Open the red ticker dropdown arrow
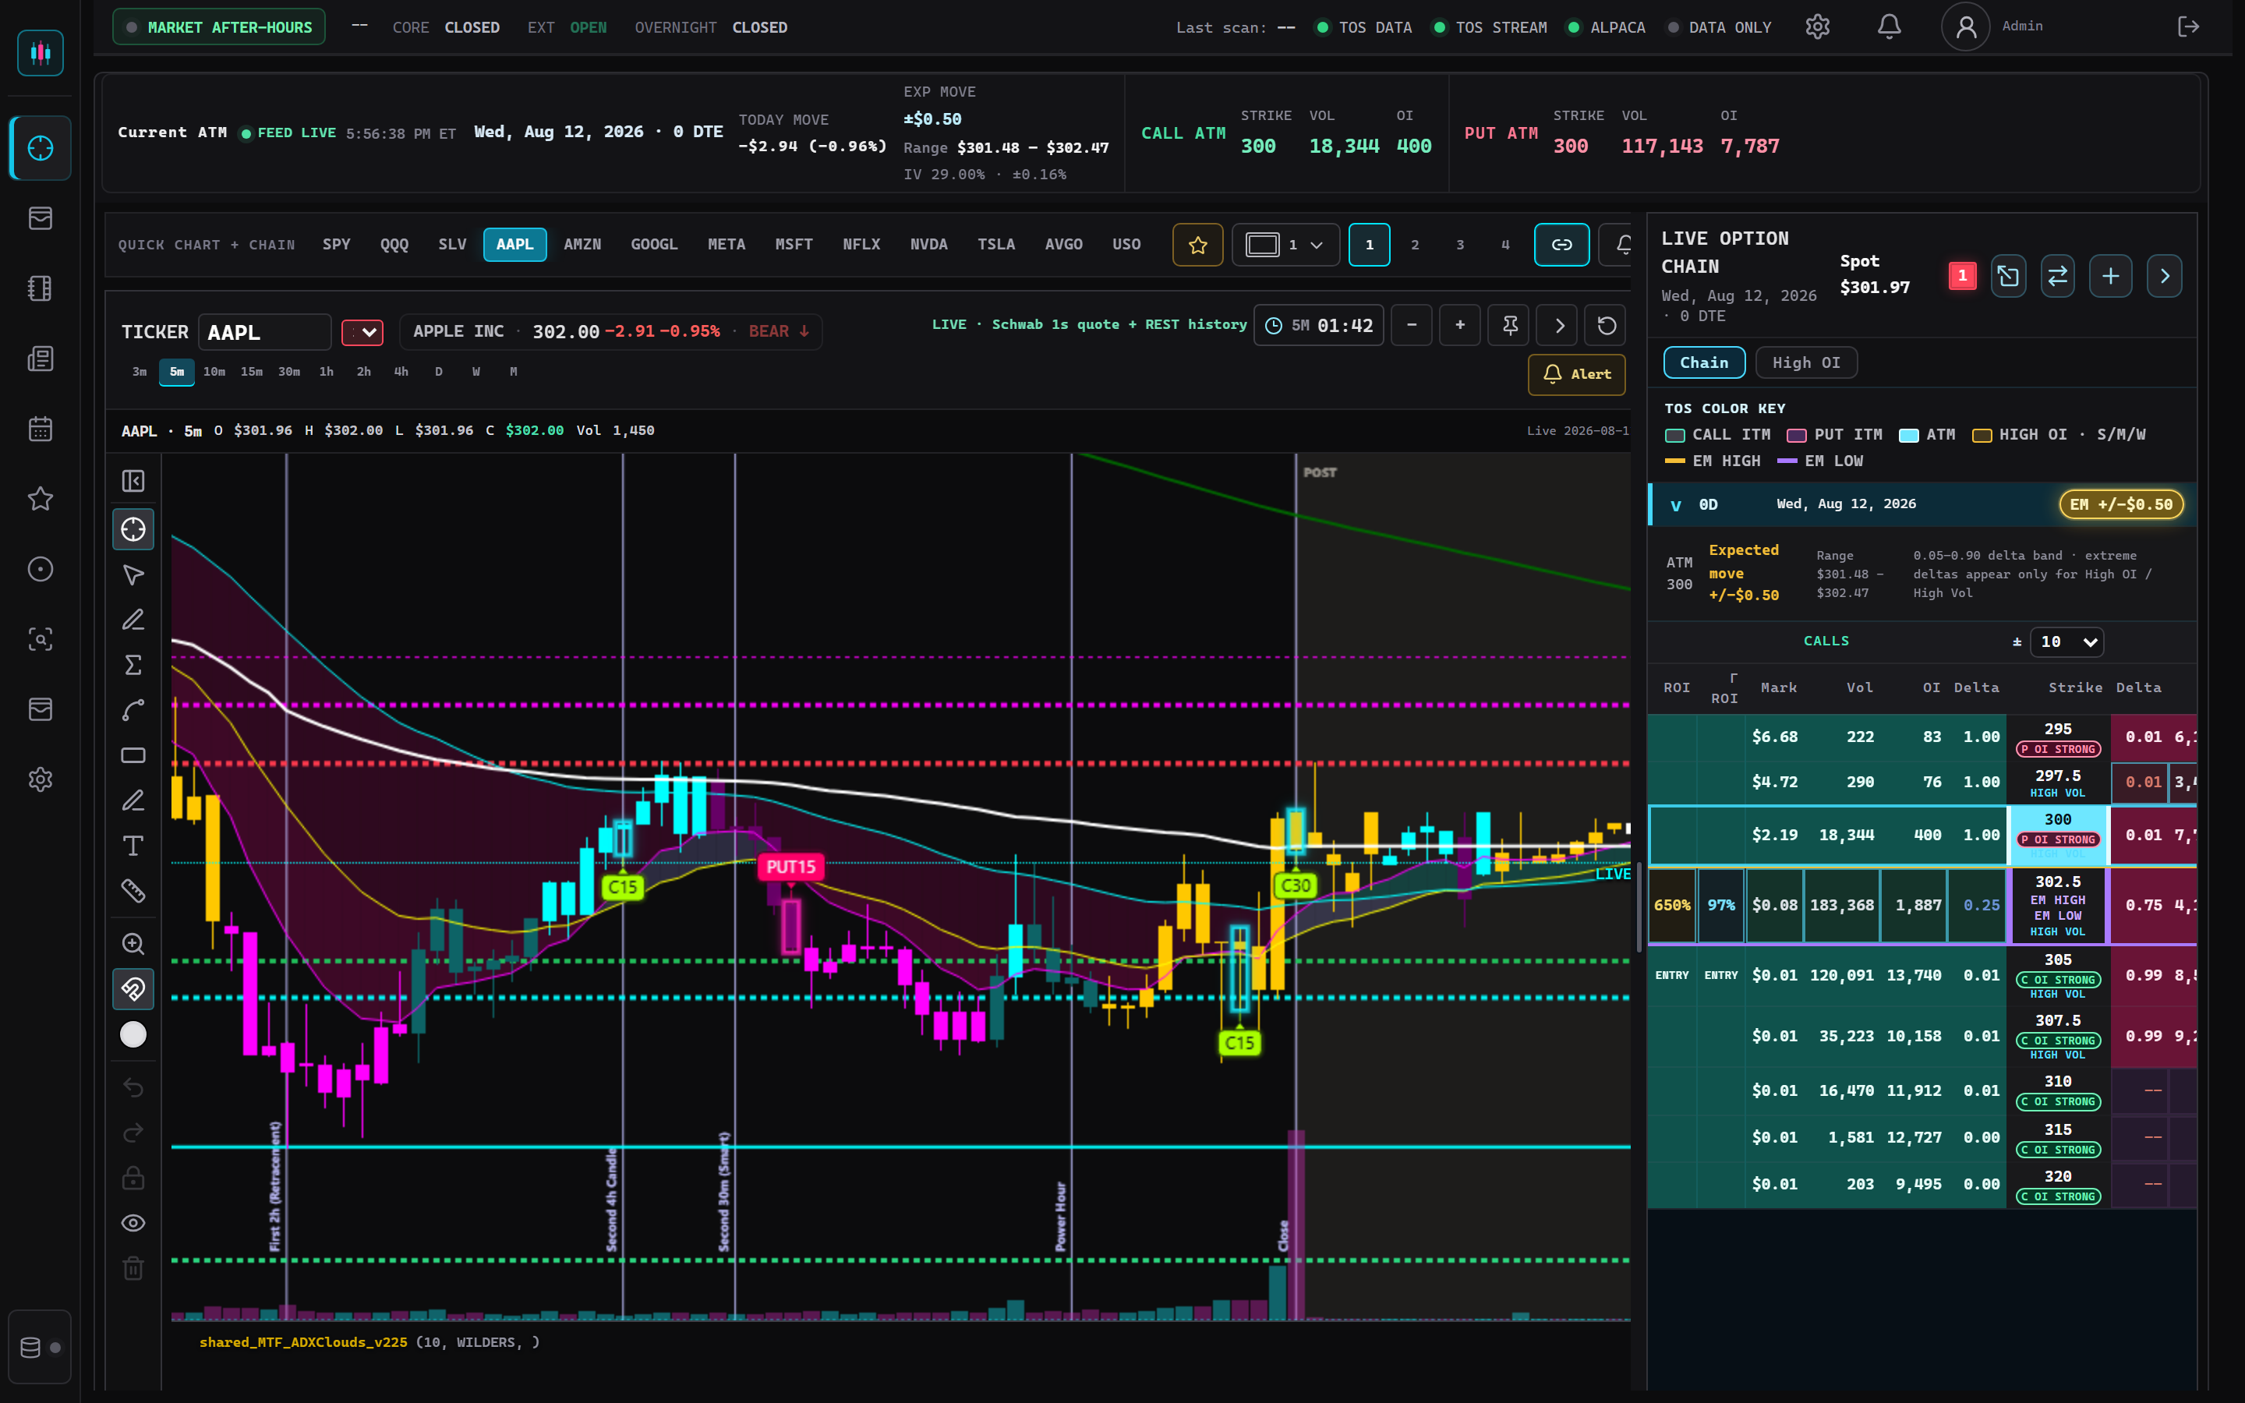 362,332
